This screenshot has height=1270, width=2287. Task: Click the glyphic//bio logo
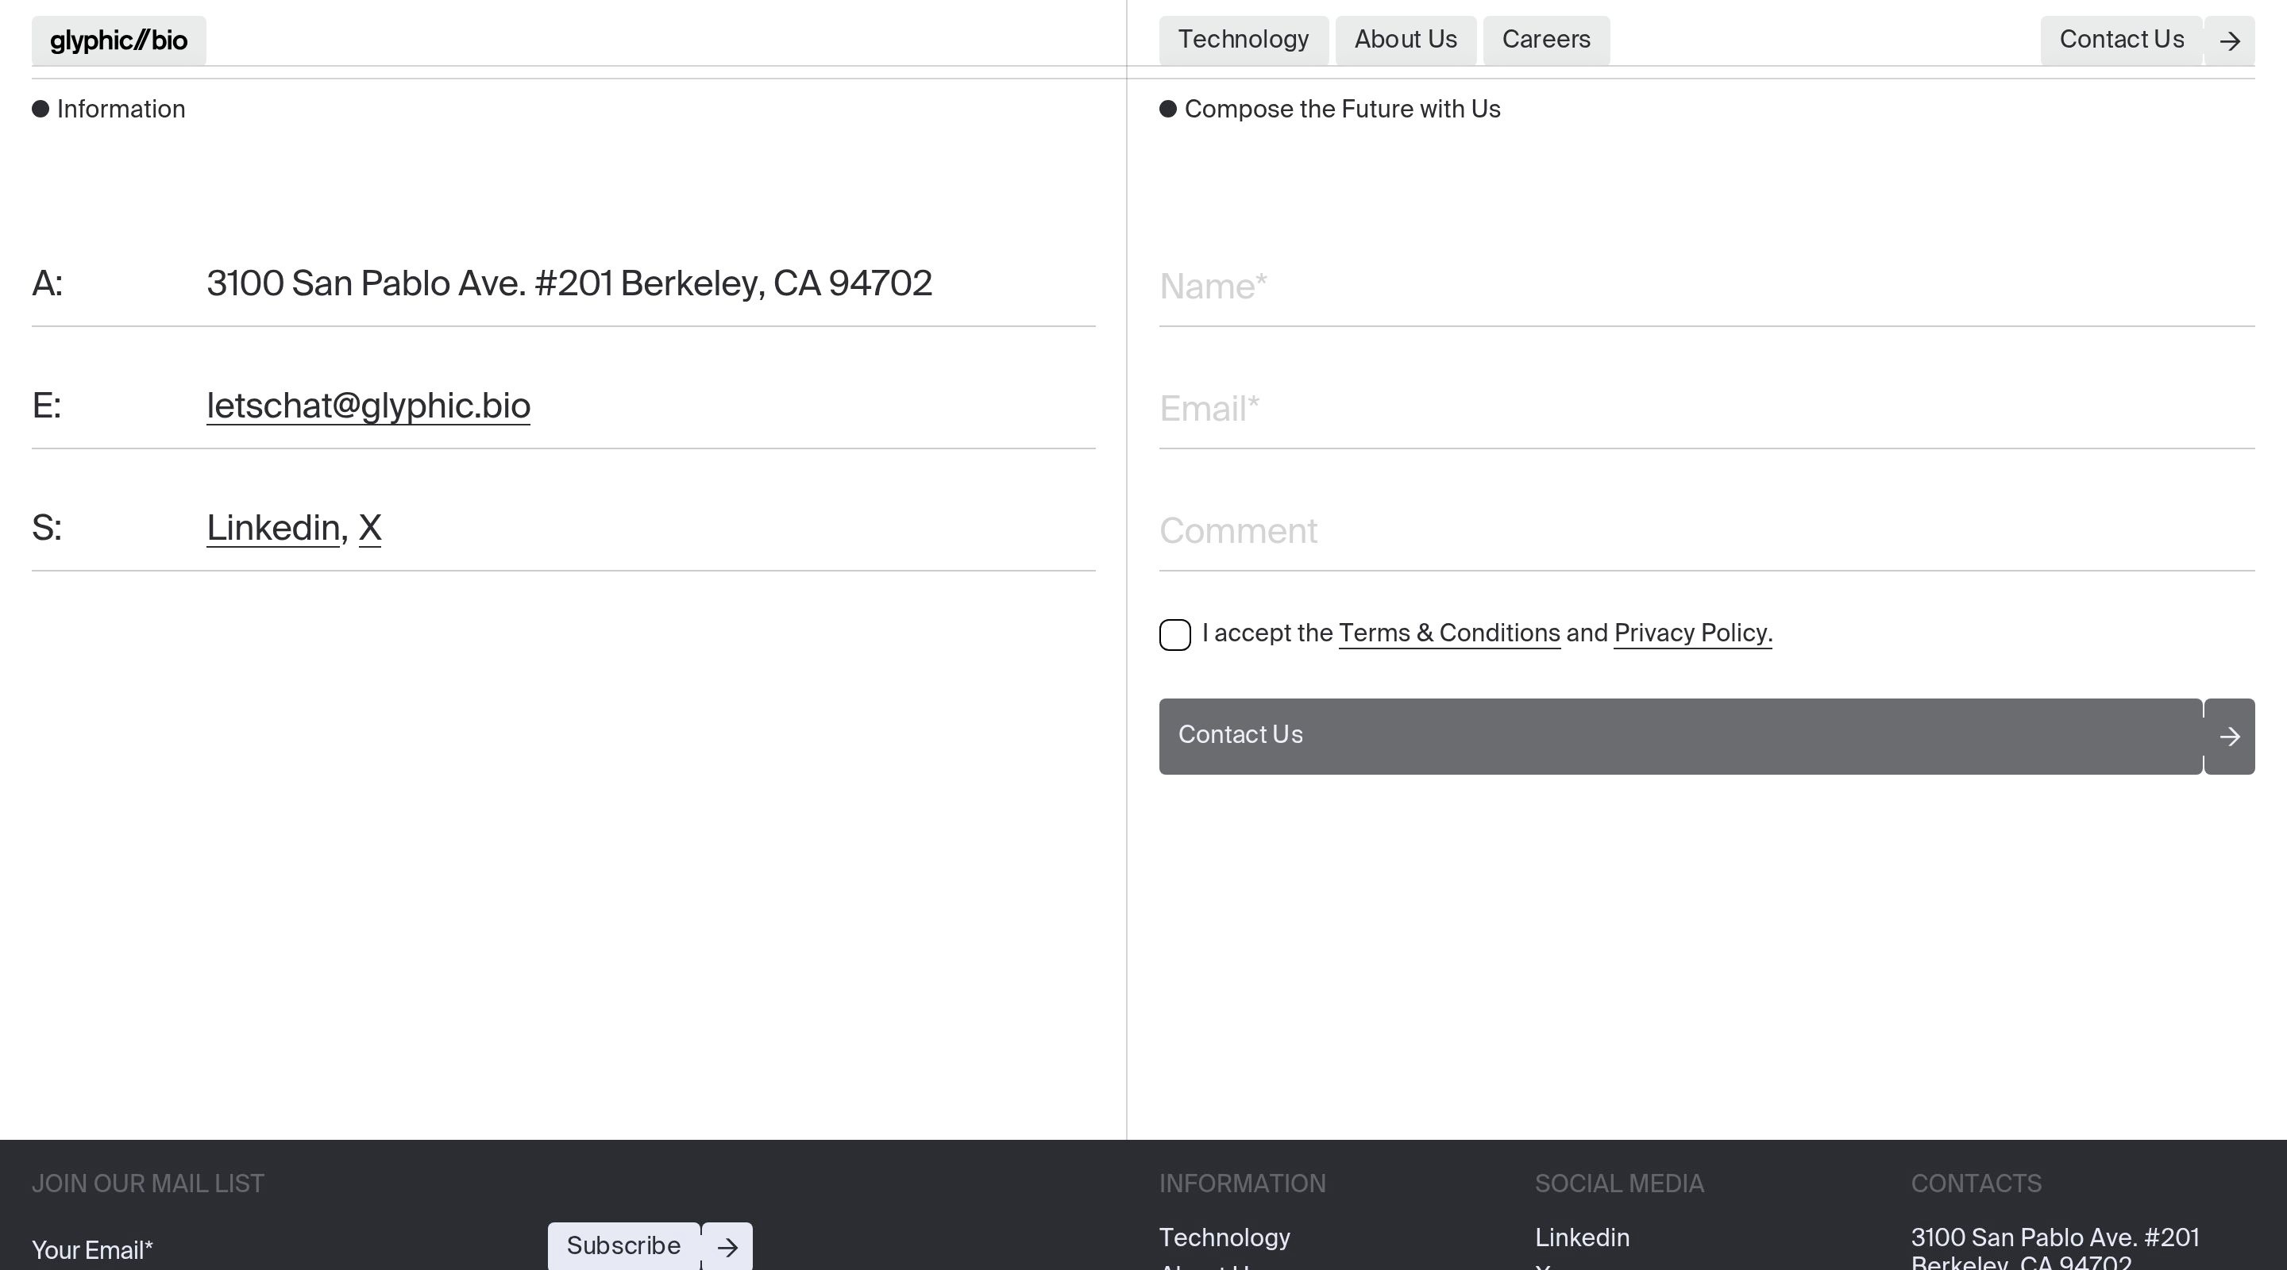tap(118, 40)
